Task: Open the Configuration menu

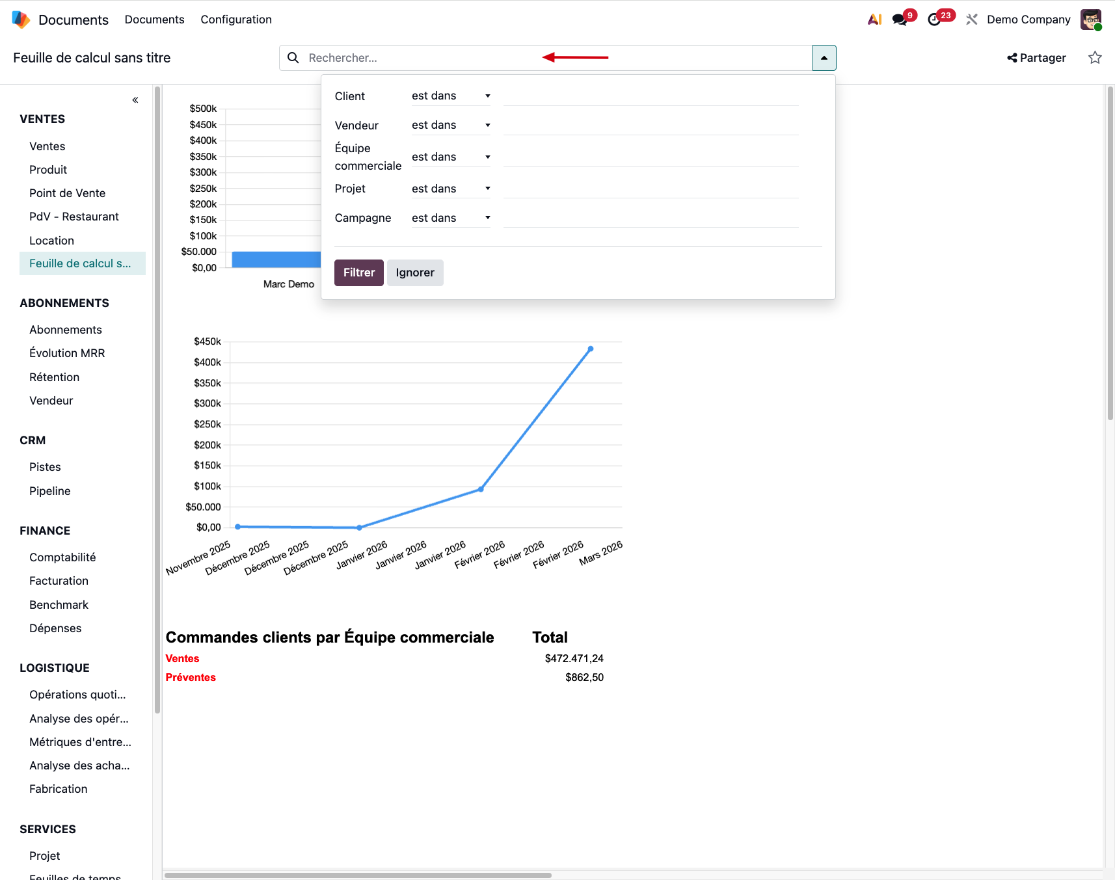Action: pos(236,20)
